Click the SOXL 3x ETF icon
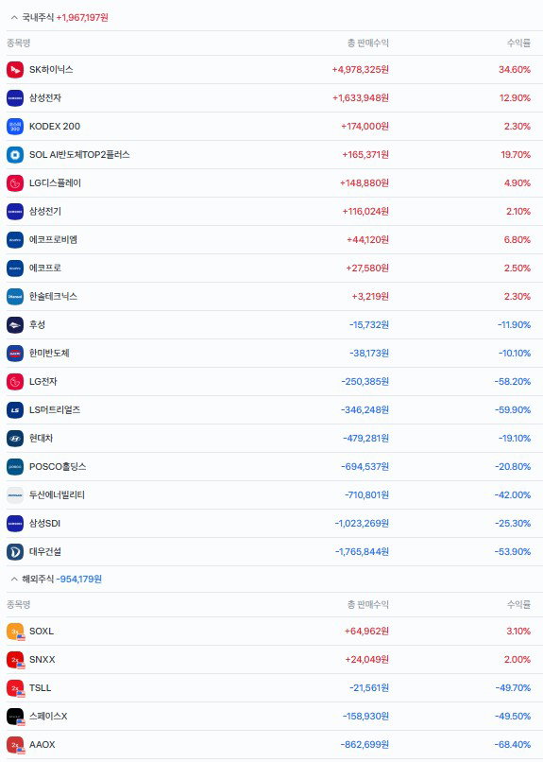Viewport: 543px width, 762px height. point(15,632)
